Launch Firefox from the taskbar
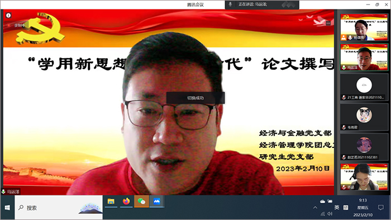 coord(126,202)
